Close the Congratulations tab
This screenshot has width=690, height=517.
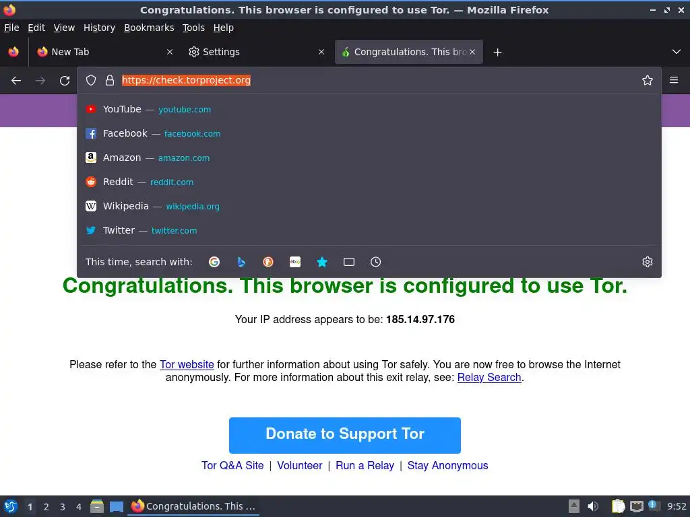point(472,52)
